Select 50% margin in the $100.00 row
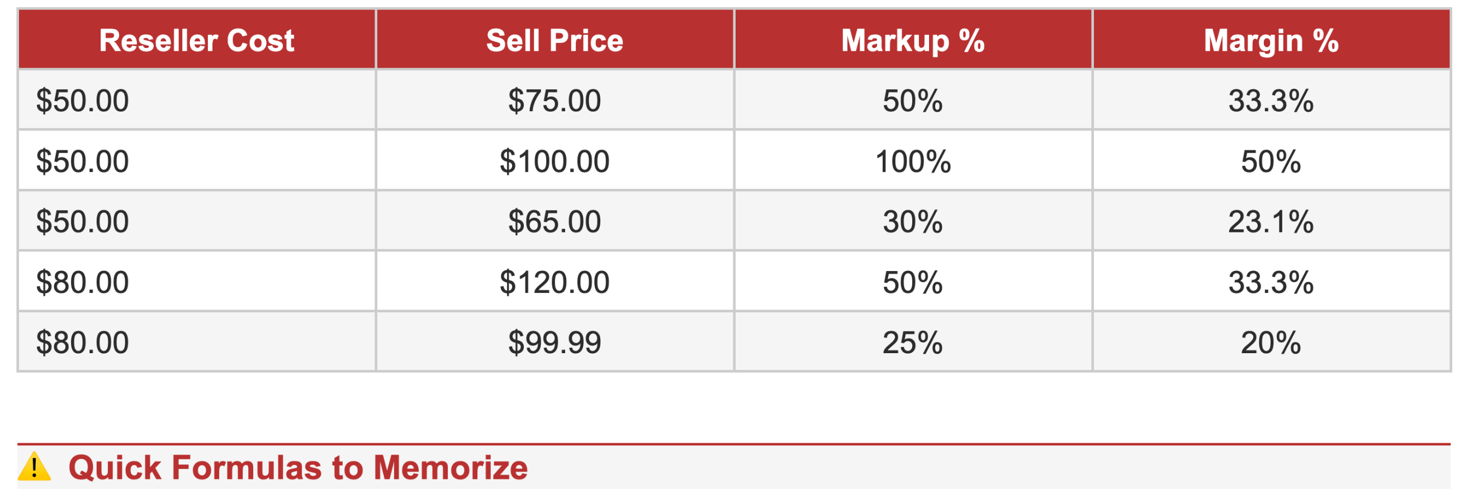The image size is (1469, 494). pyautogui.click(x=1271, y=161)
